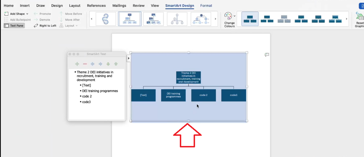This screenshot has height=157, width=364.
Task: Select the Review tab
Action: 139,6
